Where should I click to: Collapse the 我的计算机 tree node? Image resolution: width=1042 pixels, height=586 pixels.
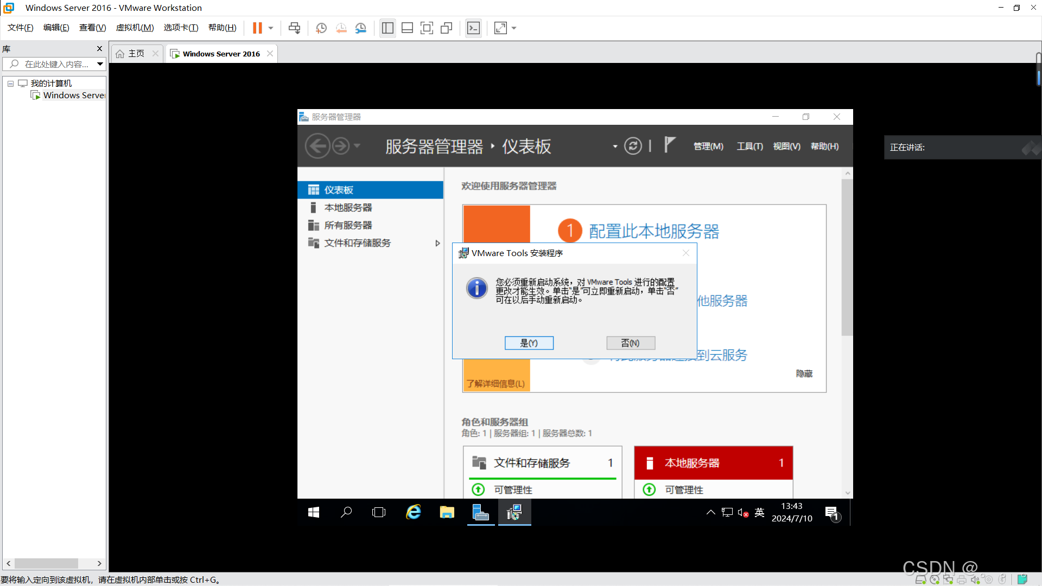coord(10,84)
